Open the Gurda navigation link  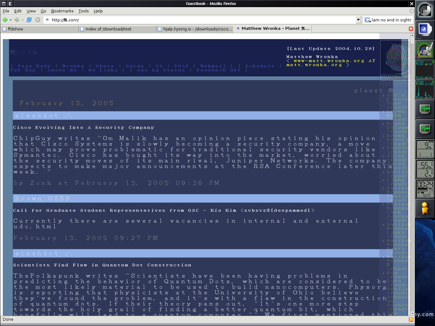click(134, 66)
